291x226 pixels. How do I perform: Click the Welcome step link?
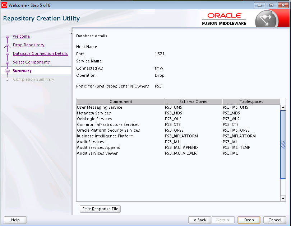tap(21, 36)
